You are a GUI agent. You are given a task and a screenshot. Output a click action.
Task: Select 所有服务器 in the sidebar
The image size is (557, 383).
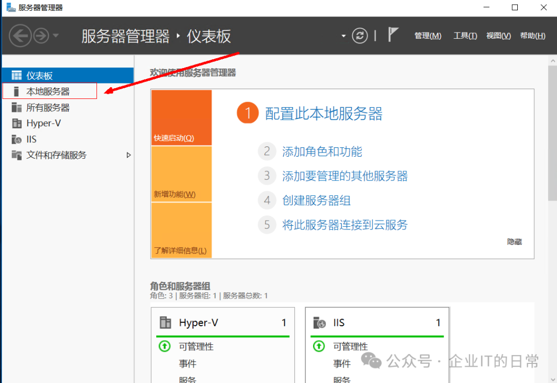pos(68,107)
